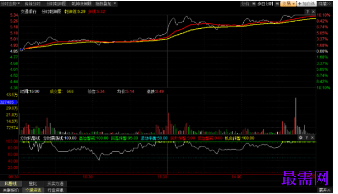Viewport: 338px width, 194px height.
Task: Click the 均价 5.14 readout
Action: click(125, 92)
